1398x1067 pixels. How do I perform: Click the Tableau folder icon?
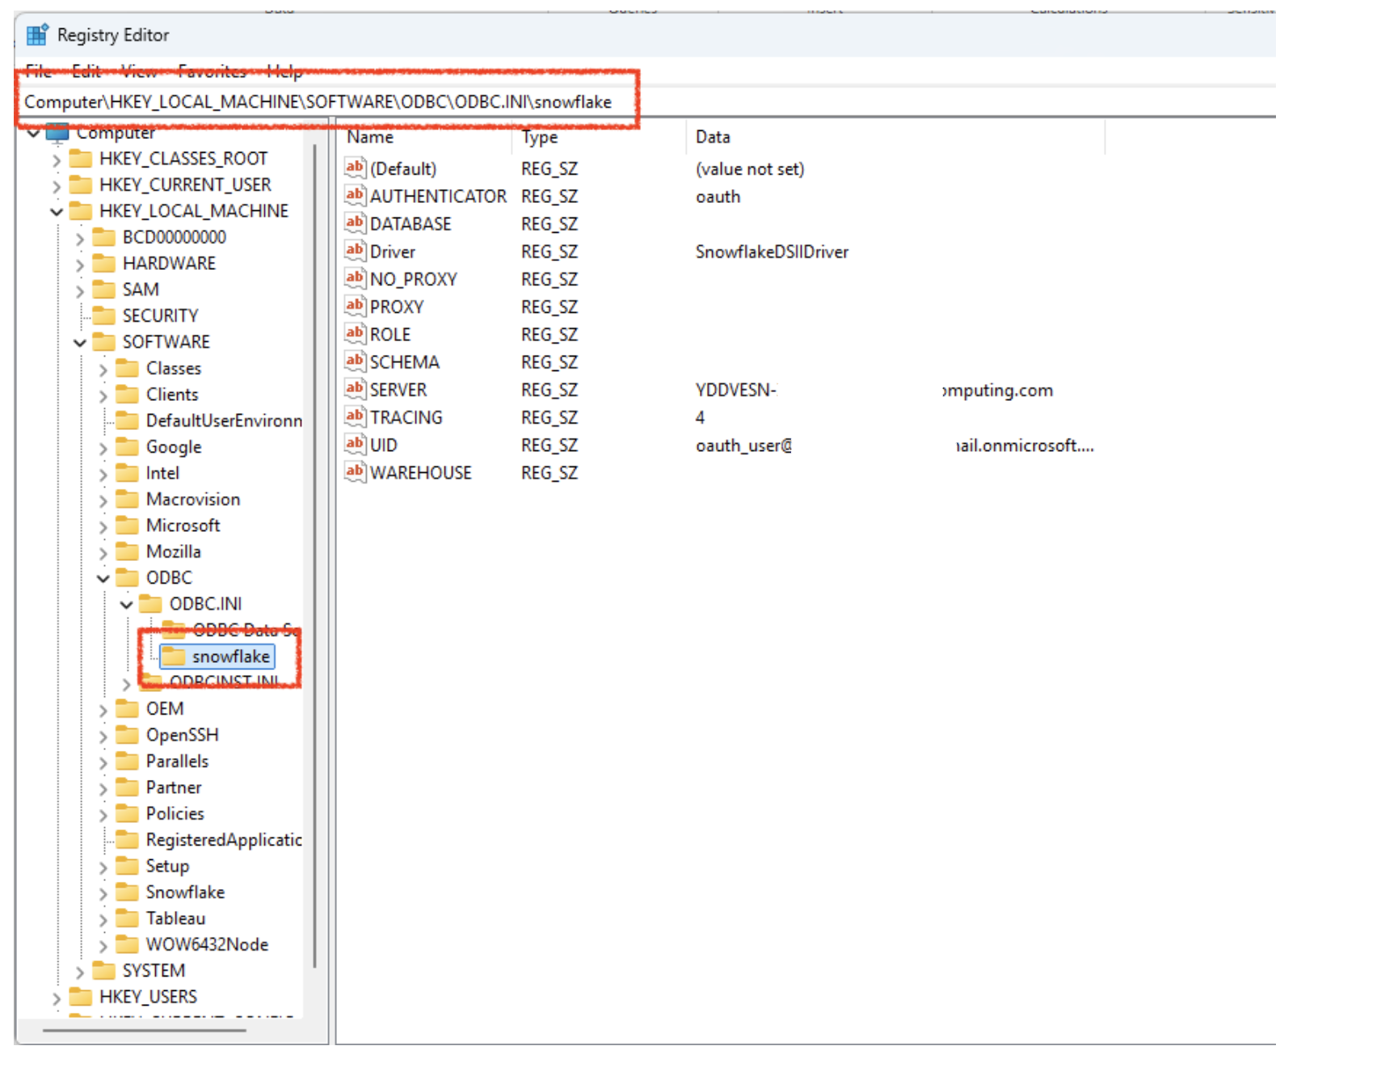tap(128, 917)
